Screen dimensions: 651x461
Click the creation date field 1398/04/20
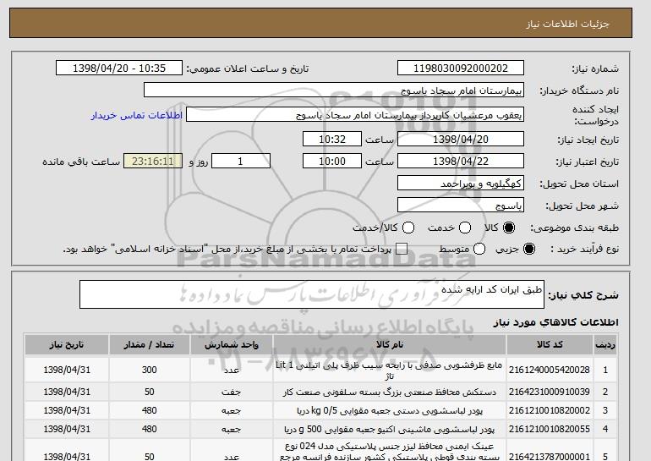[x=461, y=139]
